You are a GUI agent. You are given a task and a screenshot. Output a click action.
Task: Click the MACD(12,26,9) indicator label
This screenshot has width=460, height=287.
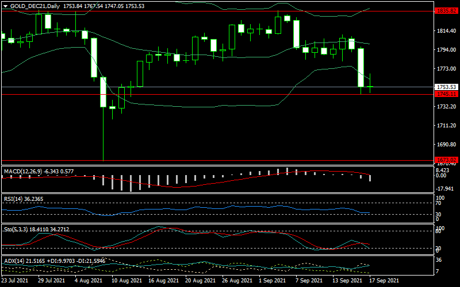click(24, 171)
